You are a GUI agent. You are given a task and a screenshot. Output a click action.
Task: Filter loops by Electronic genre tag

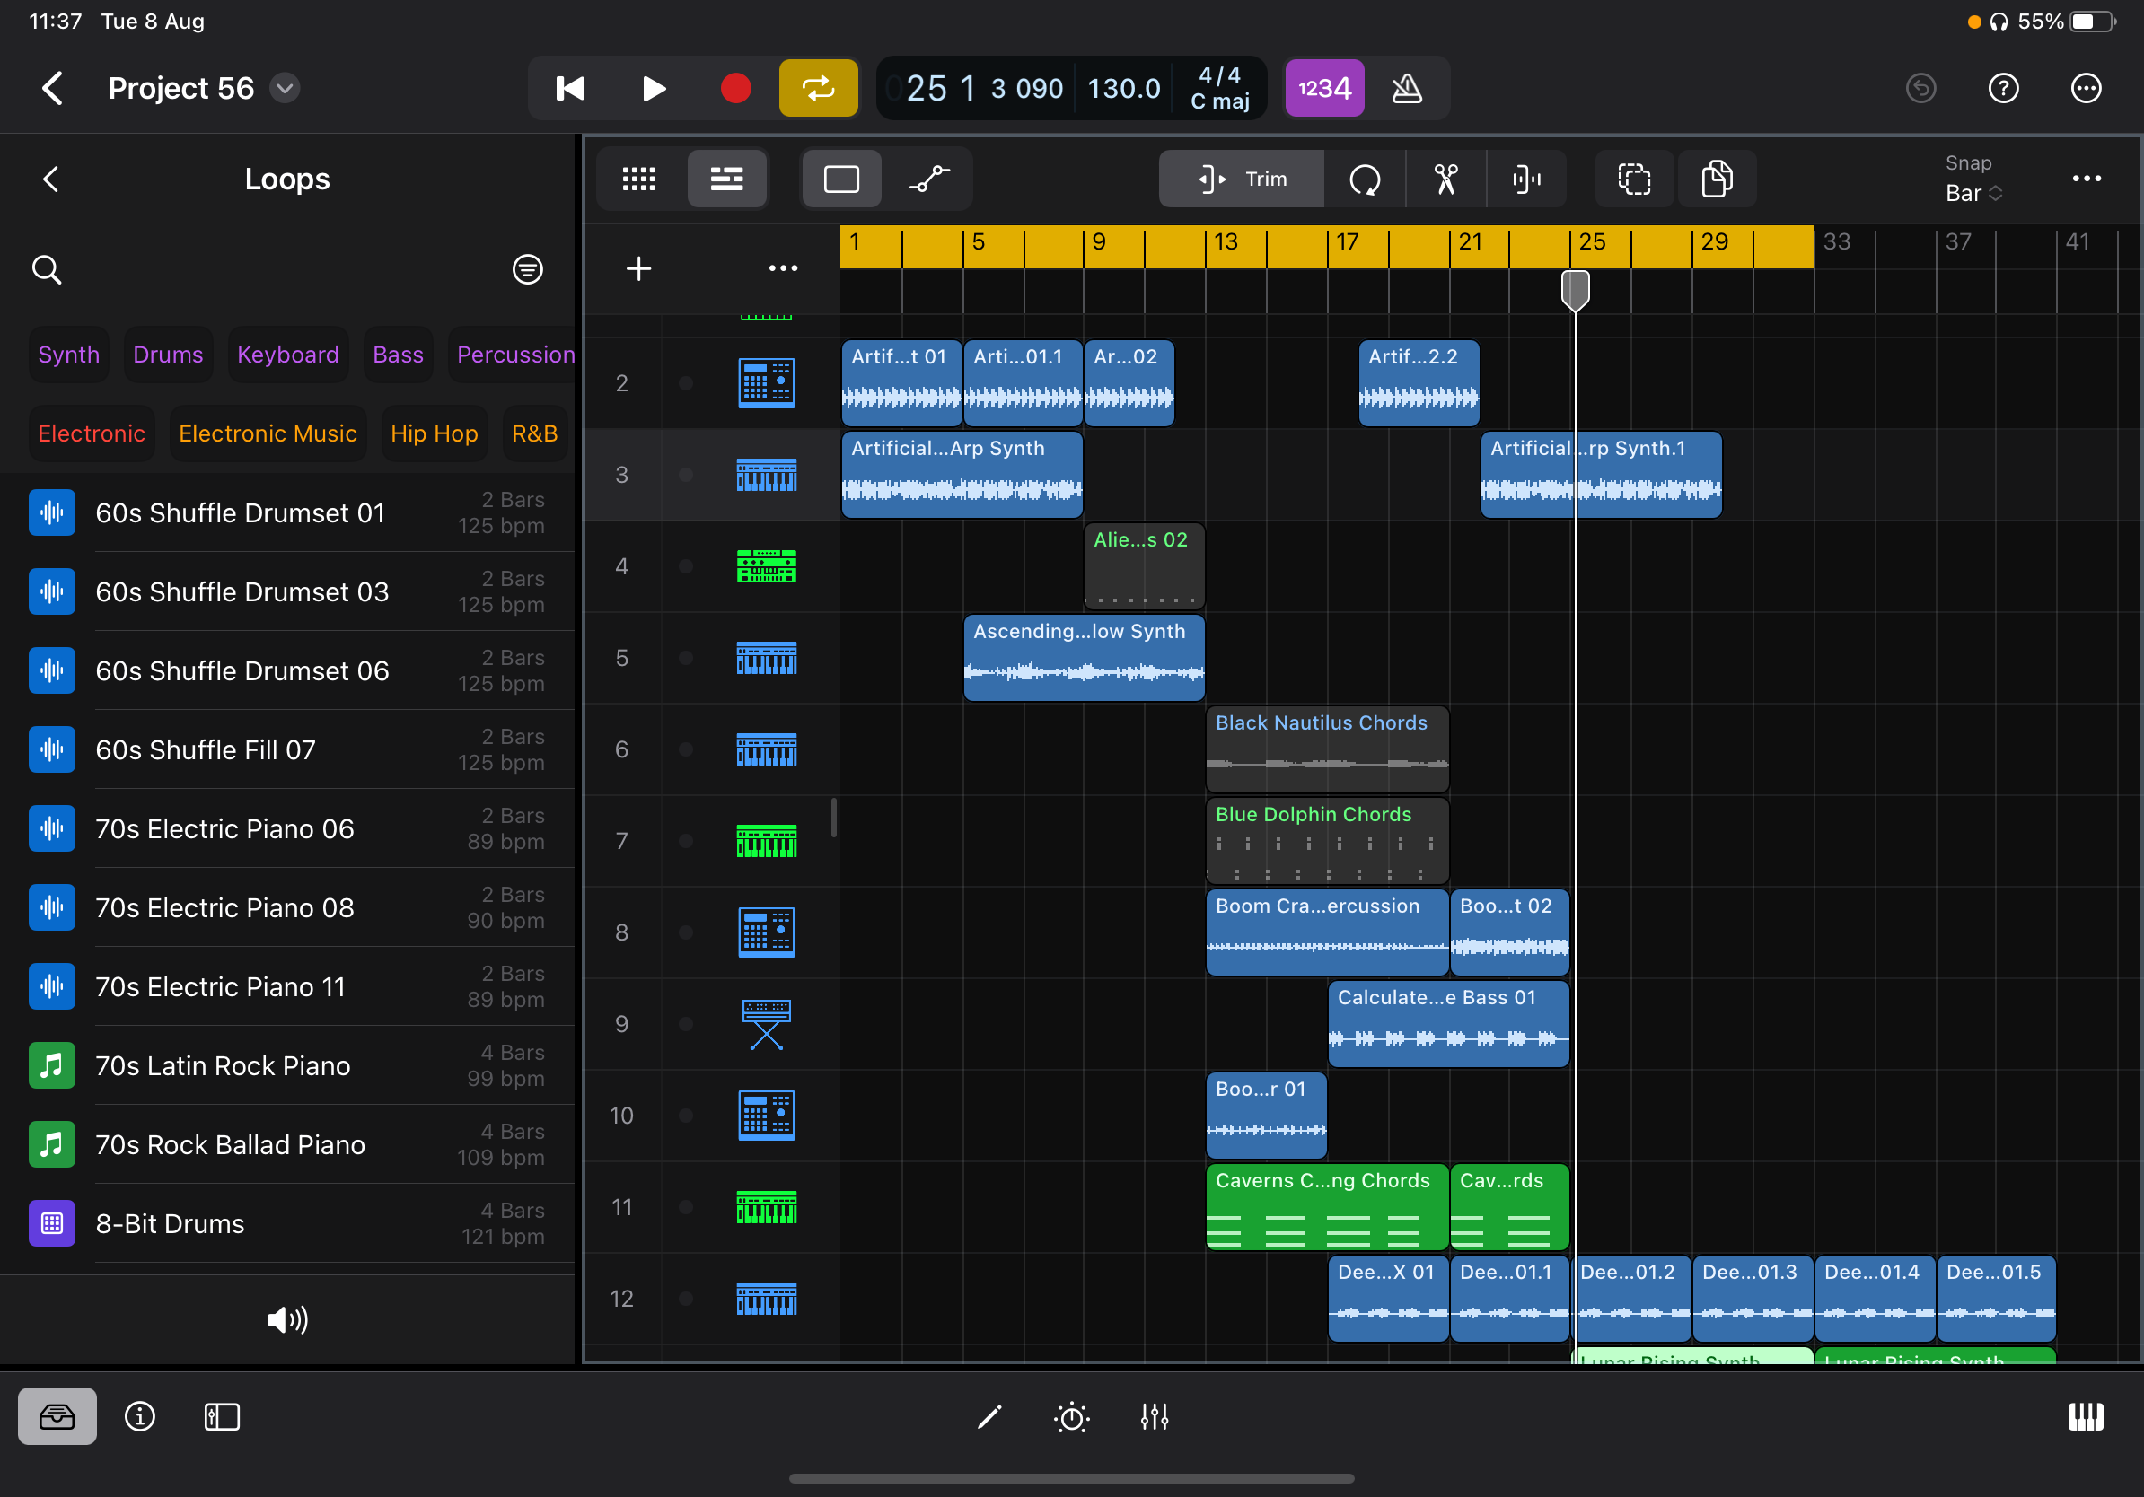click(92, 434)
